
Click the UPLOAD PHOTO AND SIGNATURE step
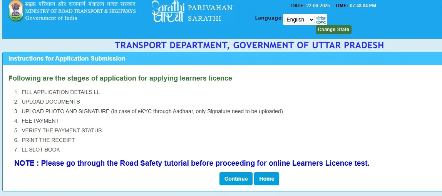(152, 112)
